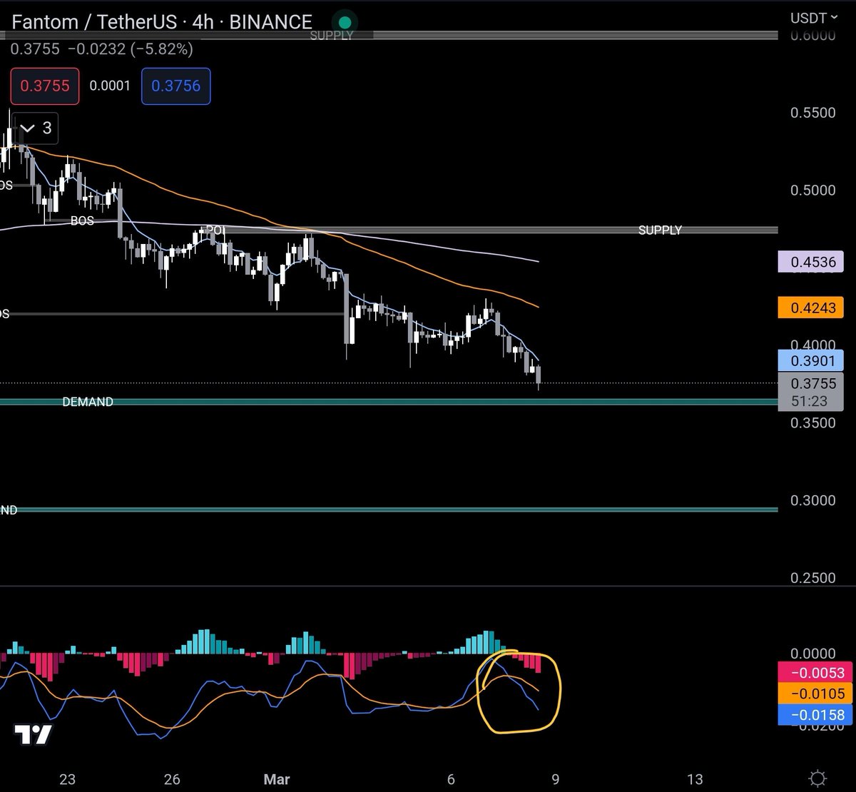Screen dimensions: 856x792
Task: Open chart settings gear icon
Action: pyautogui.click(x=819, y=778)
